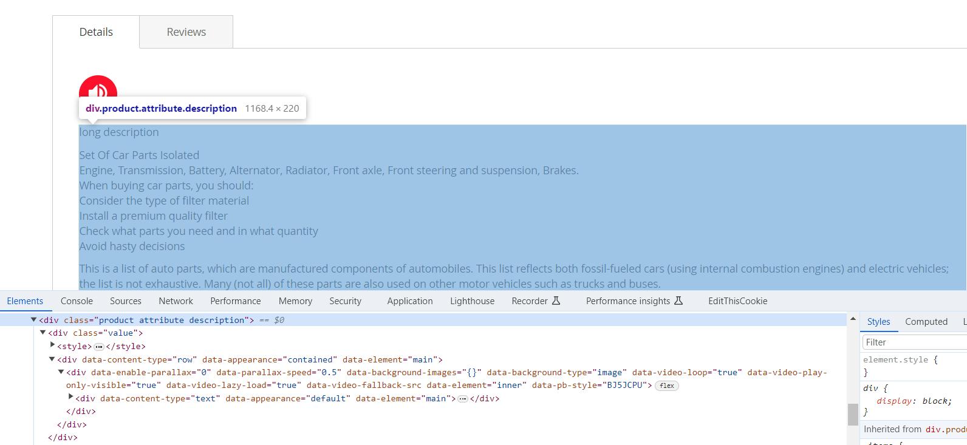The height and width of the screenshot is (445, 967).
Task: Collapse the data-content-type row div
Action: [x=52, y=359]
